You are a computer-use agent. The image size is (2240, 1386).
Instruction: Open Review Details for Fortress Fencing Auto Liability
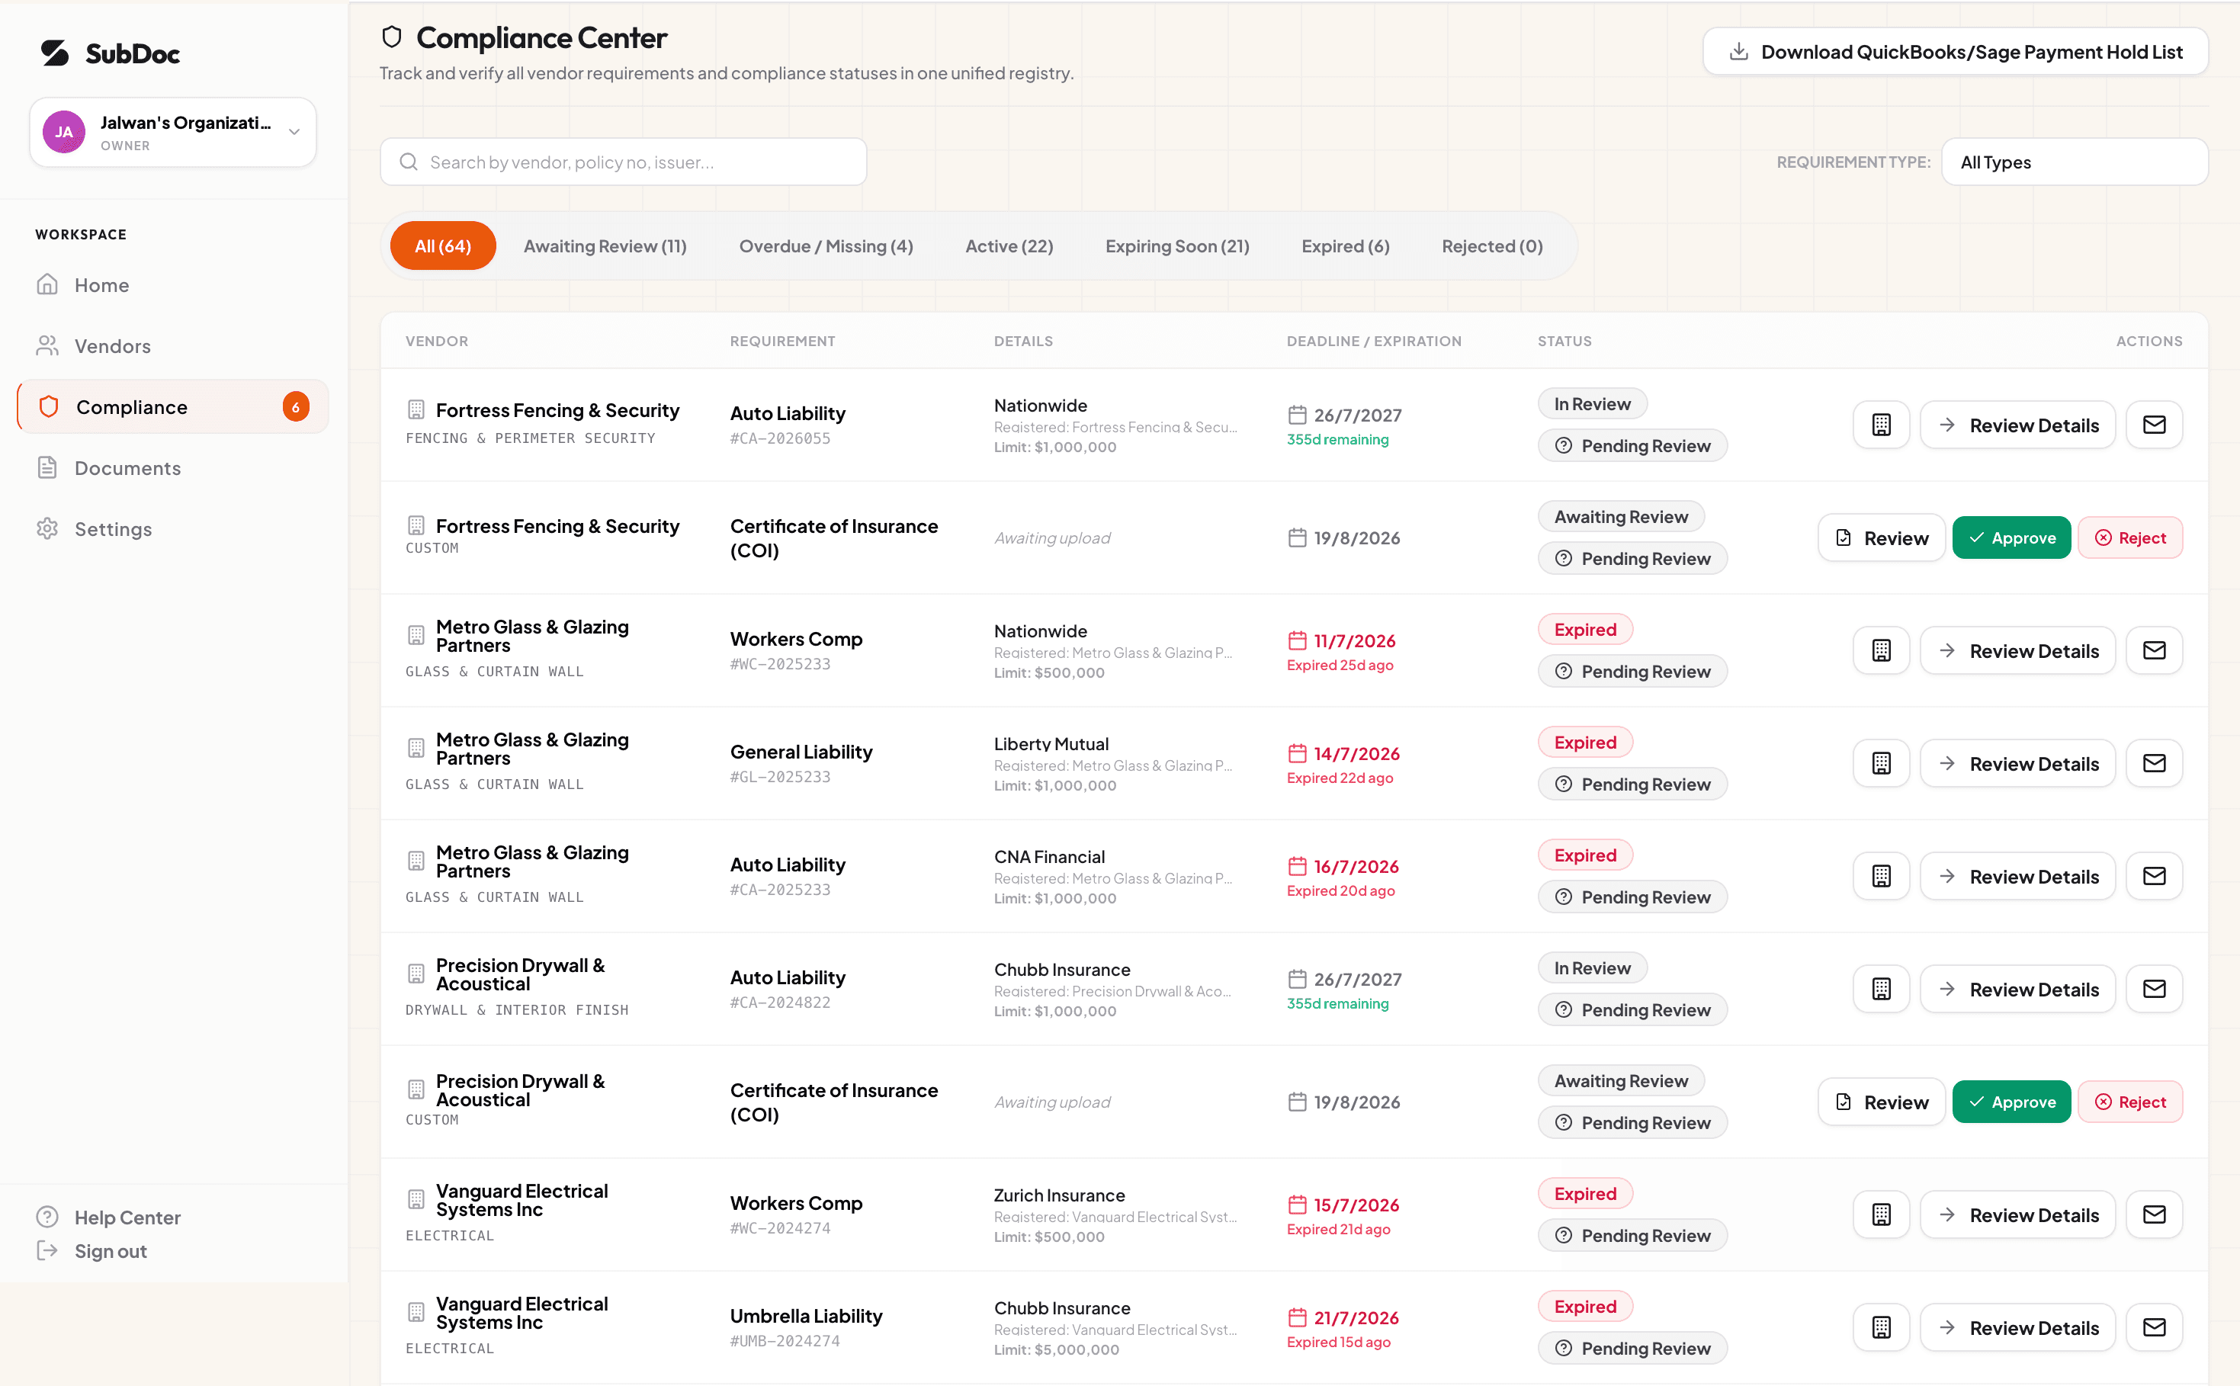(x=2017, y=425)
